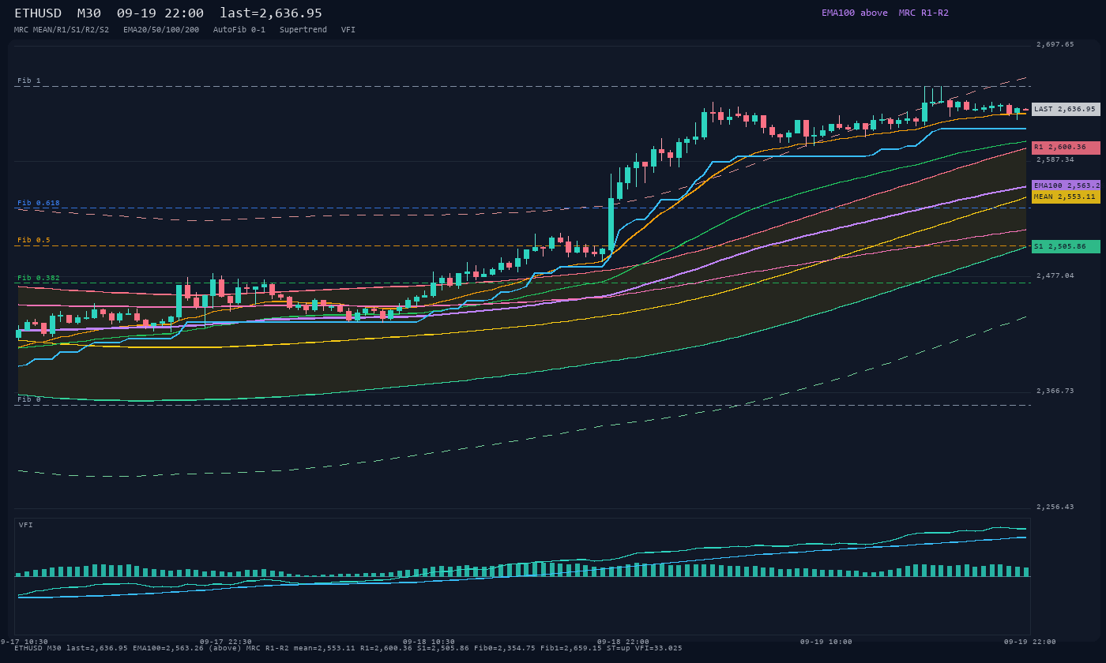
Task: Select the VFI legend entry in header
Action: pos(348,29)
